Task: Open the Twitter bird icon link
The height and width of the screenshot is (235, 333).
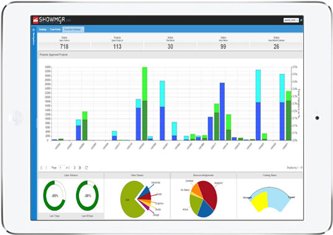Action: [x=301, y=20]
